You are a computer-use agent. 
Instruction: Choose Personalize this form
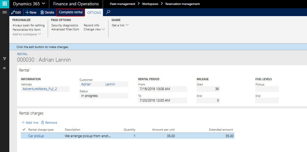[27, 30]
